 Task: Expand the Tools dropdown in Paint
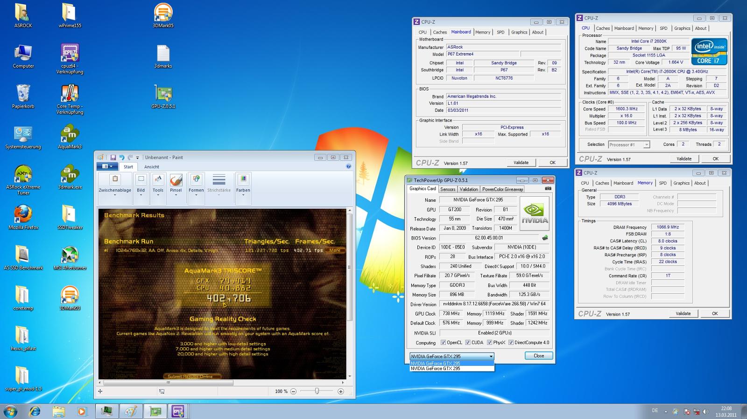(x=158, y=195)
